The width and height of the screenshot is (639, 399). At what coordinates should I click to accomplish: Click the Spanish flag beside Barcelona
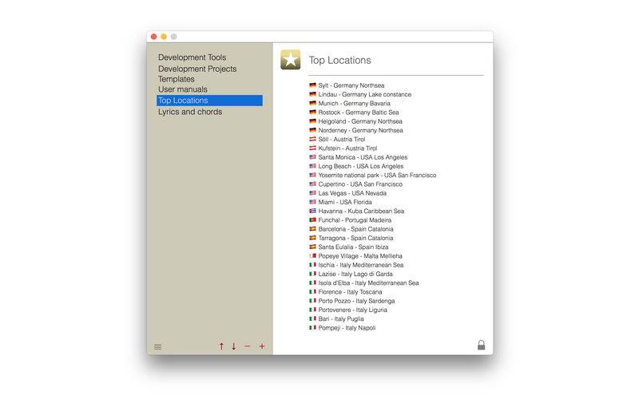(312, 228)
